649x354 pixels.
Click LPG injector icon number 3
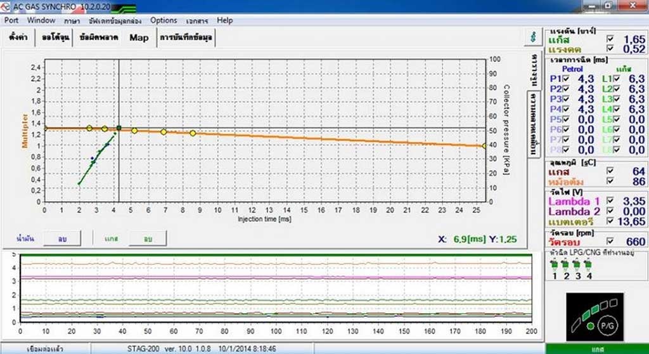click(x=577, y=265)
